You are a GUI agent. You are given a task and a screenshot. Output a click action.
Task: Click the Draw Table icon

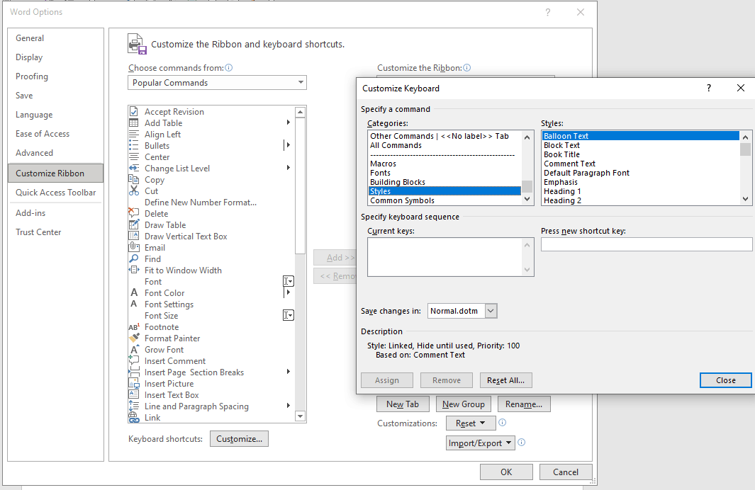coord(134,224)
